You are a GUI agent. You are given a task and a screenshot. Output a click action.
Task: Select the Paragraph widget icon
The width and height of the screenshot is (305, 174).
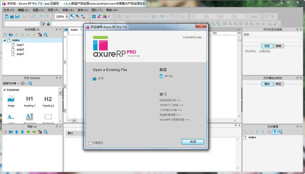coord(30,116)
